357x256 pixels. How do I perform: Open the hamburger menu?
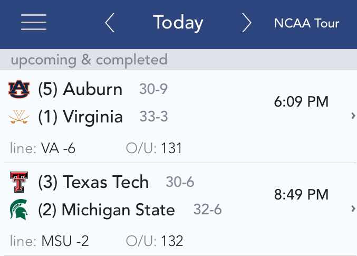(x=34, y=22)
